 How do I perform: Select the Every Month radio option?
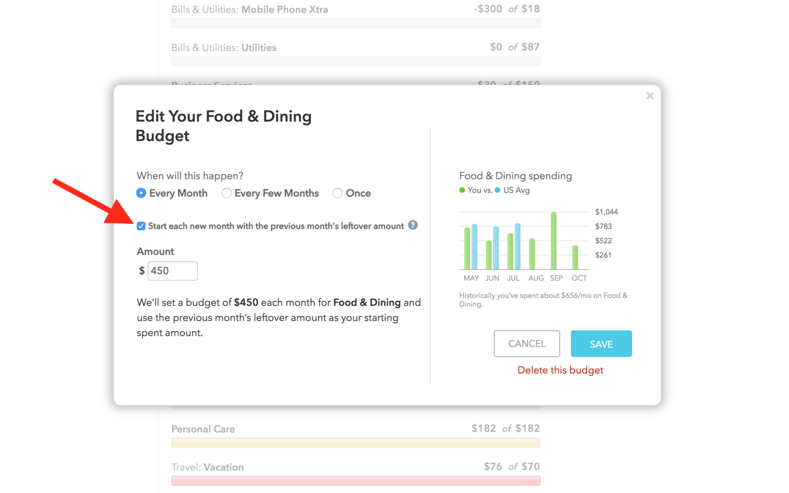tap(141, 193)
